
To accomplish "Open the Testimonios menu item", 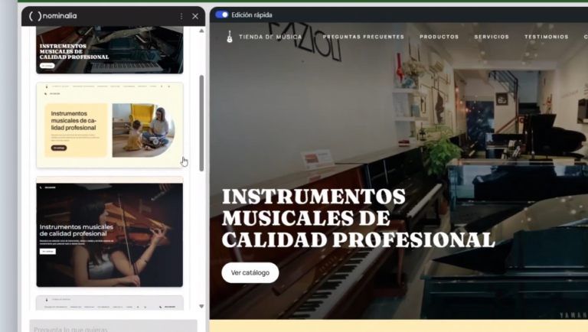I will 547,37.
